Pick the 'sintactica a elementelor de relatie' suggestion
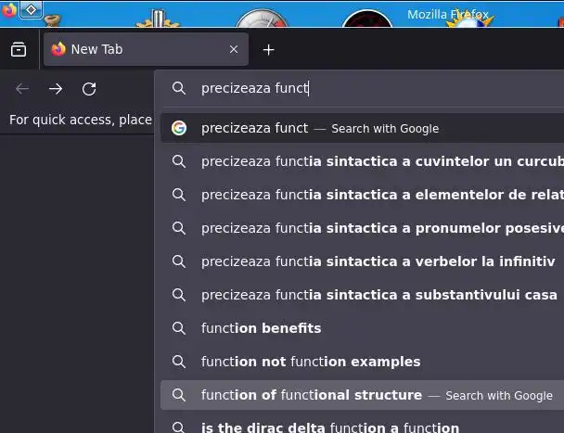Image resolution: width=564 pixels, height=433 pixels. click(371, 195)
